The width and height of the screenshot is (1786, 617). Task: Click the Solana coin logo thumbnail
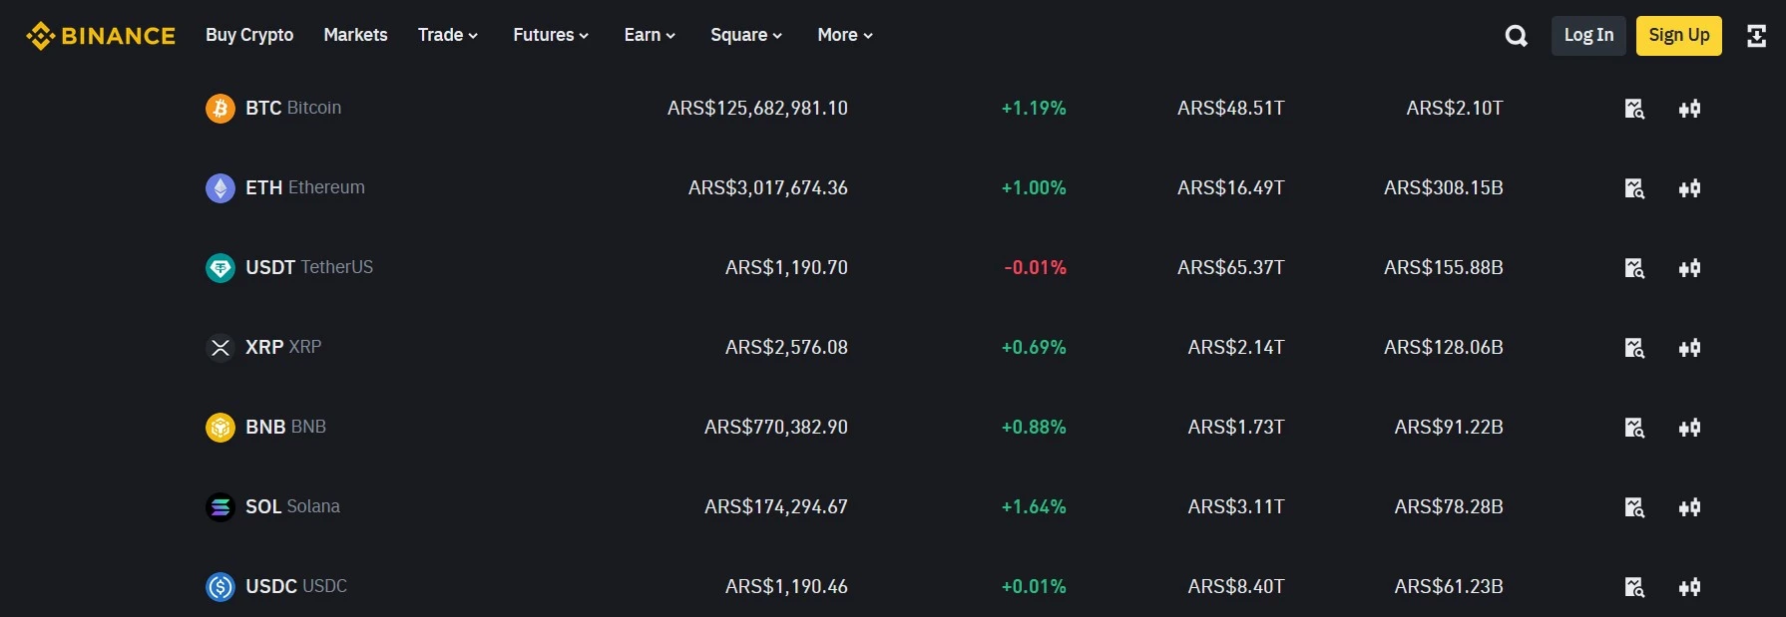point(220,506)
